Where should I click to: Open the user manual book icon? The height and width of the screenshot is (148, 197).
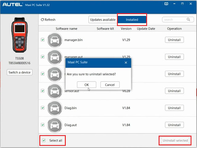pyautogui.click(x=166, y=4)
